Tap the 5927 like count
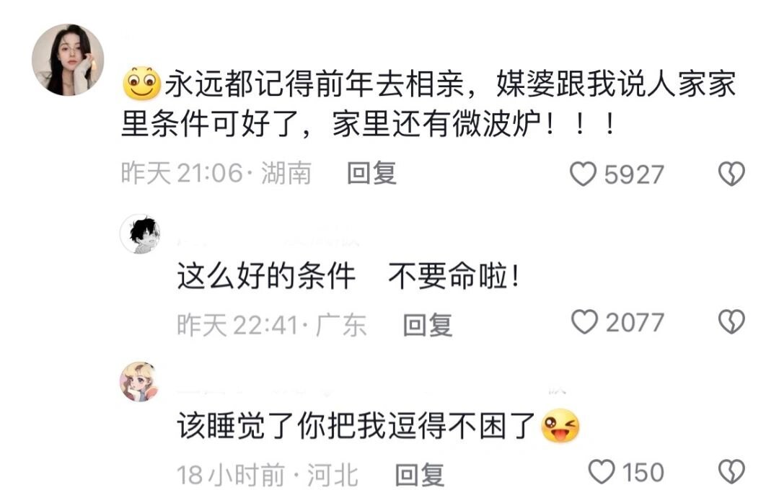Viewport: 779px width, 503px height. tap(634, 175)
